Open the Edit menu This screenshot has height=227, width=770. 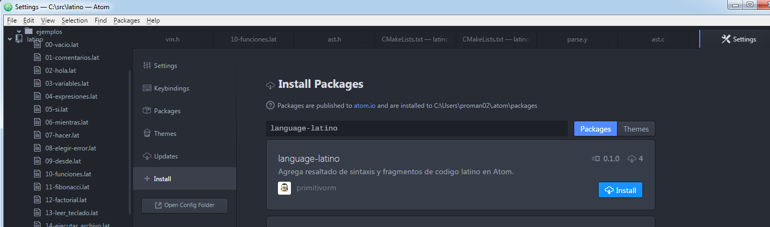pos(29,20)
